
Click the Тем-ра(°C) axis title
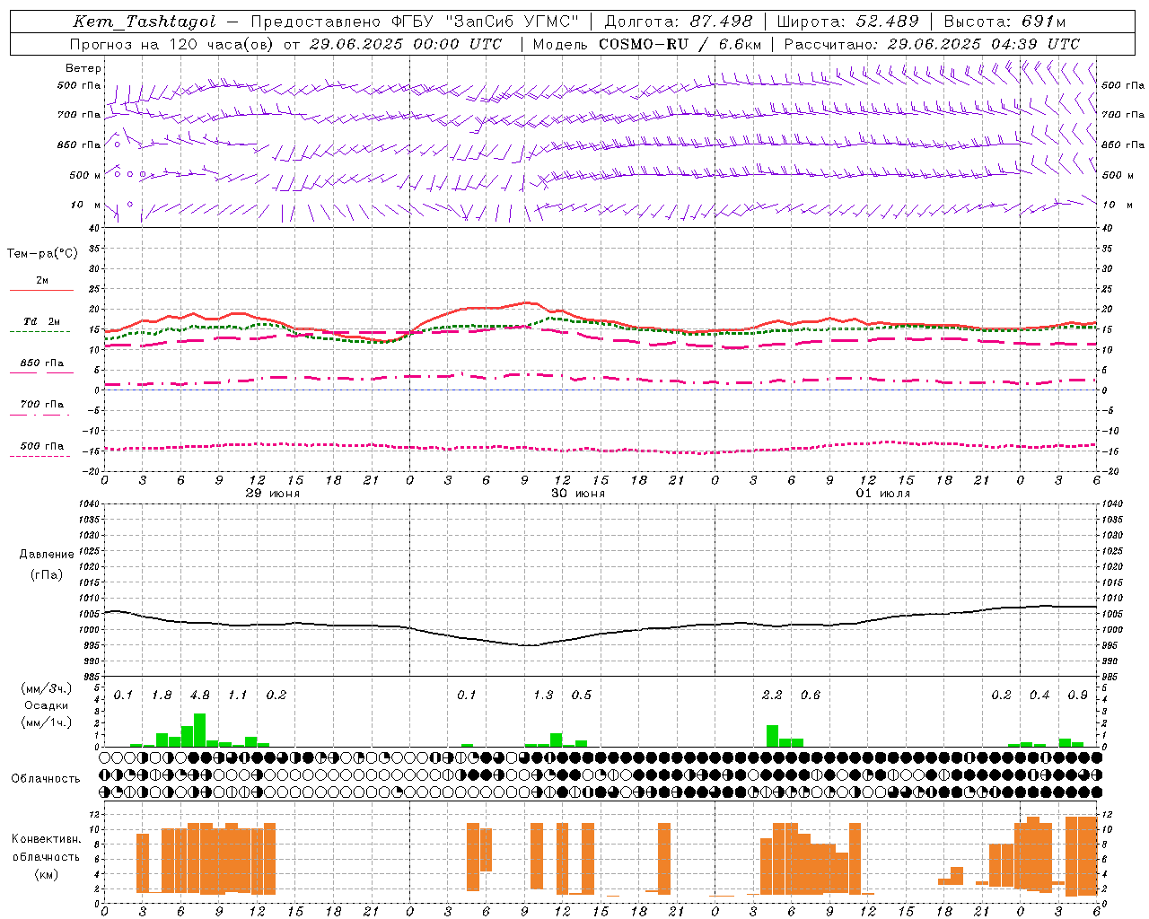(x=42, y=254)
